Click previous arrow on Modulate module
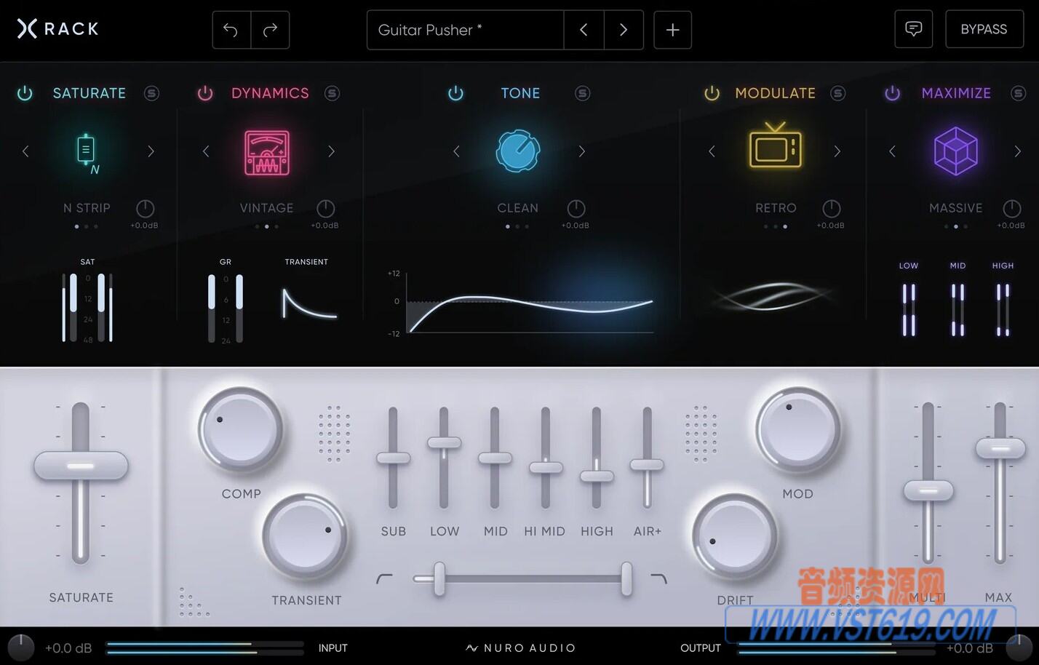1039x665 pixels. pos(711,151)
